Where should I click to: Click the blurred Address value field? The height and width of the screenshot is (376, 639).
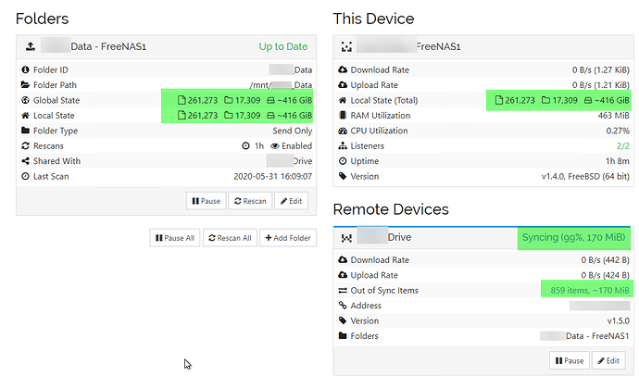(599, 306)
